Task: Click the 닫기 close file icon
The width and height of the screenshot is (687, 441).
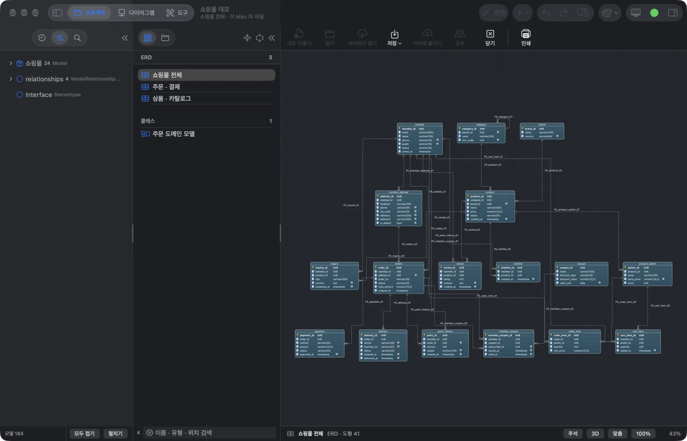Action: 490,37
